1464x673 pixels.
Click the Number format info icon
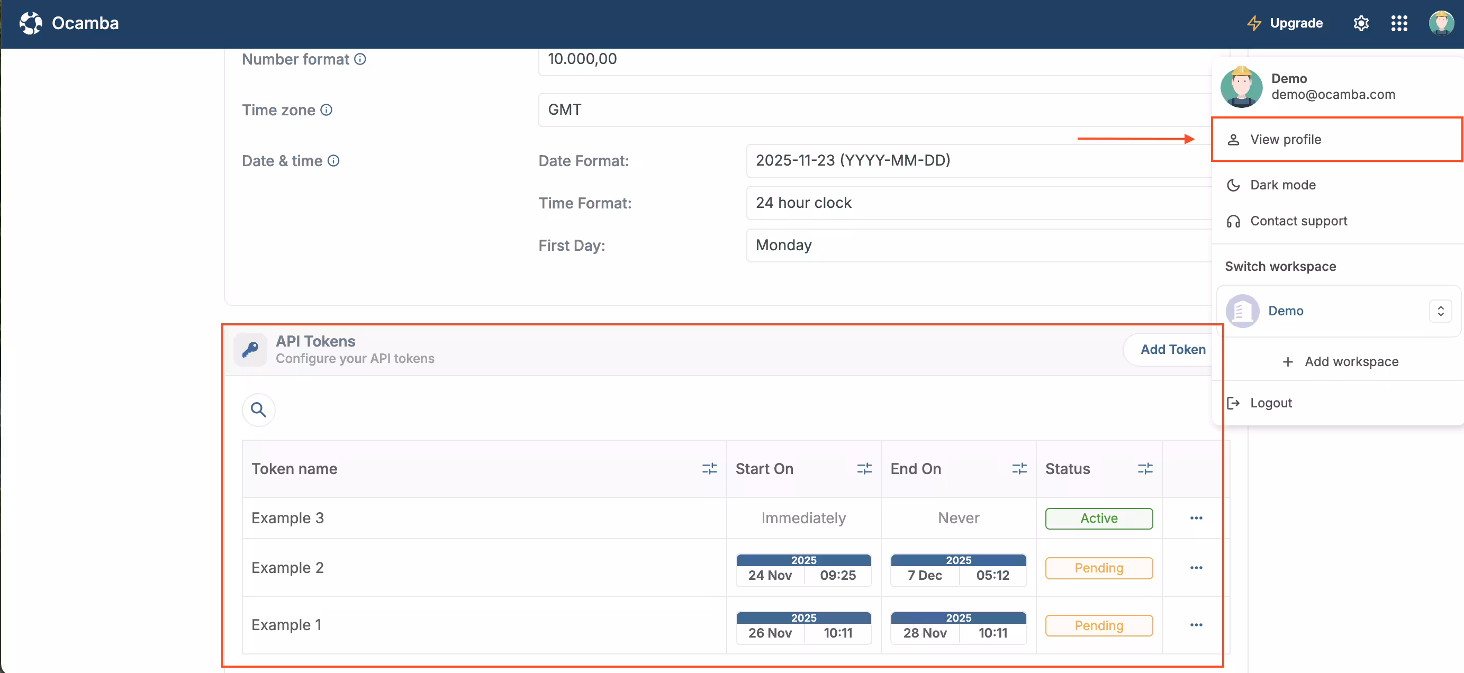click(x=360, y=59)
